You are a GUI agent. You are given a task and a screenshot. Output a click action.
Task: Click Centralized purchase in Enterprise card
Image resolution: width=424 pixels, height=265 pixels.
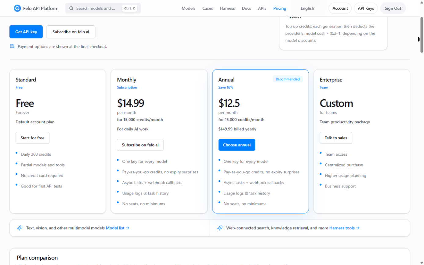(344, 165)
